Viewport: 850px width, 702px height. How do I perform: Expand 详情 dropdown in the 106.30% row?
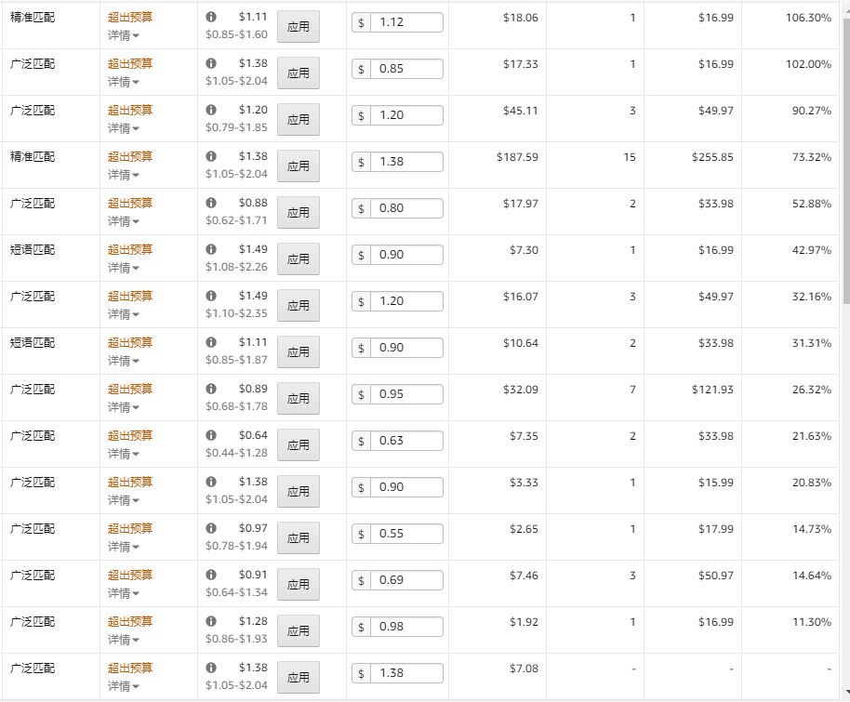123,35
